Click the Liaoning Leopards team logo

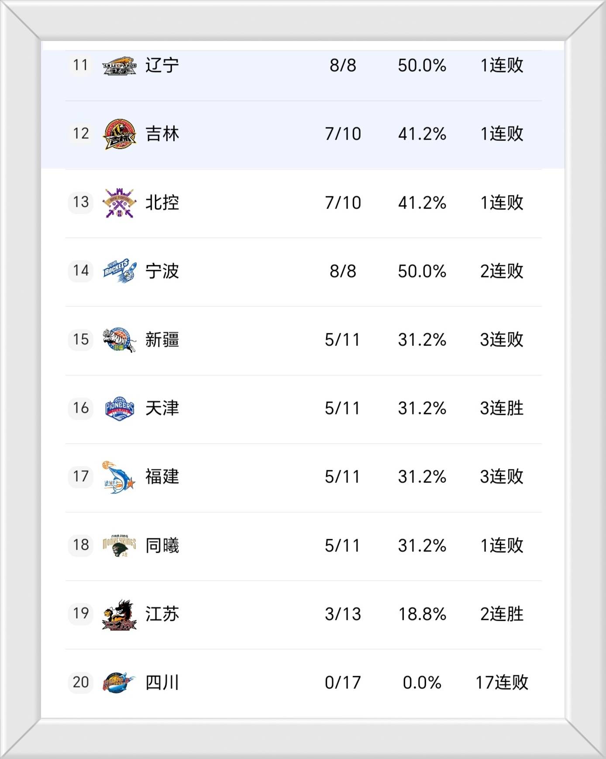(119, 66)
